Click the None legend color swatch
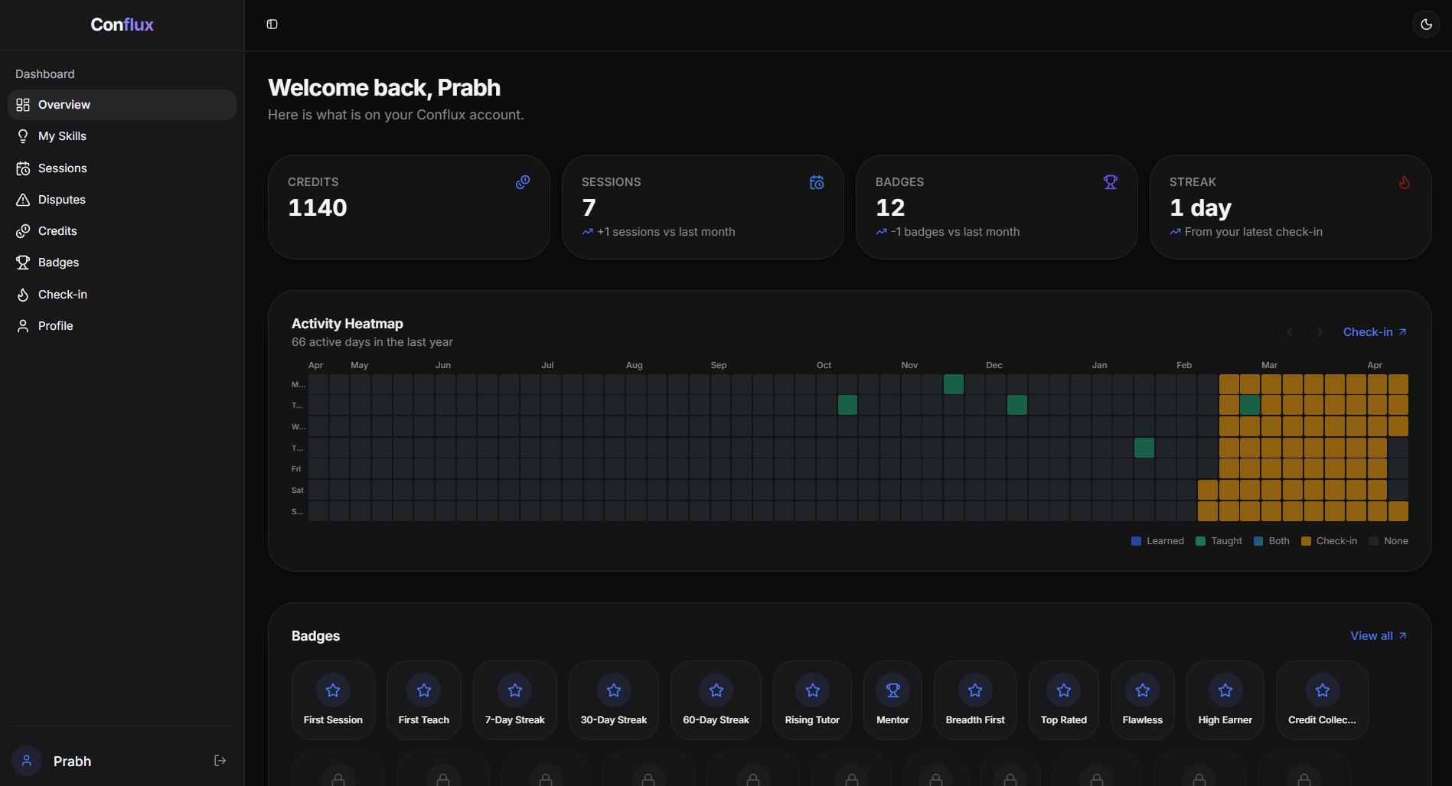Viewport: 1452px width, 786px height. (1373, 541)
